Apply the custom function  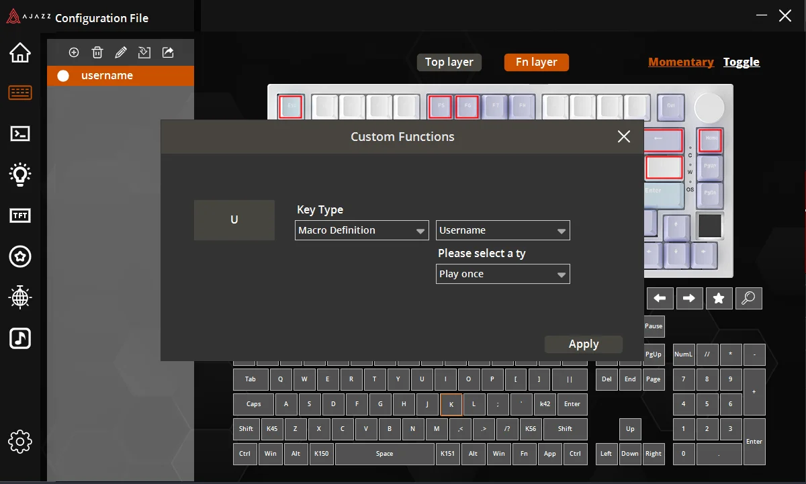point(584,344)
